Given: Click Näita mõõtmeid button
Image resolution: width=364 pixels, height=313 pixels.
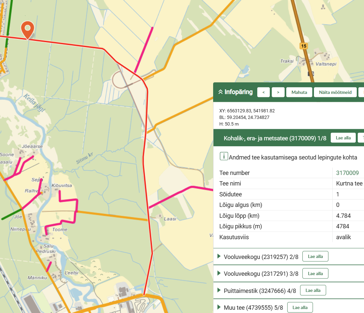Looking at the screenshot, I should click(335, 92).
